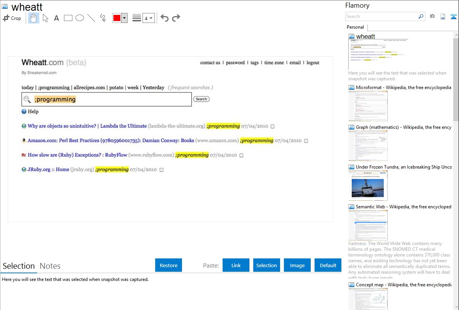459x310 pixels.
Task: Open the password link
Action: [235, 63]
